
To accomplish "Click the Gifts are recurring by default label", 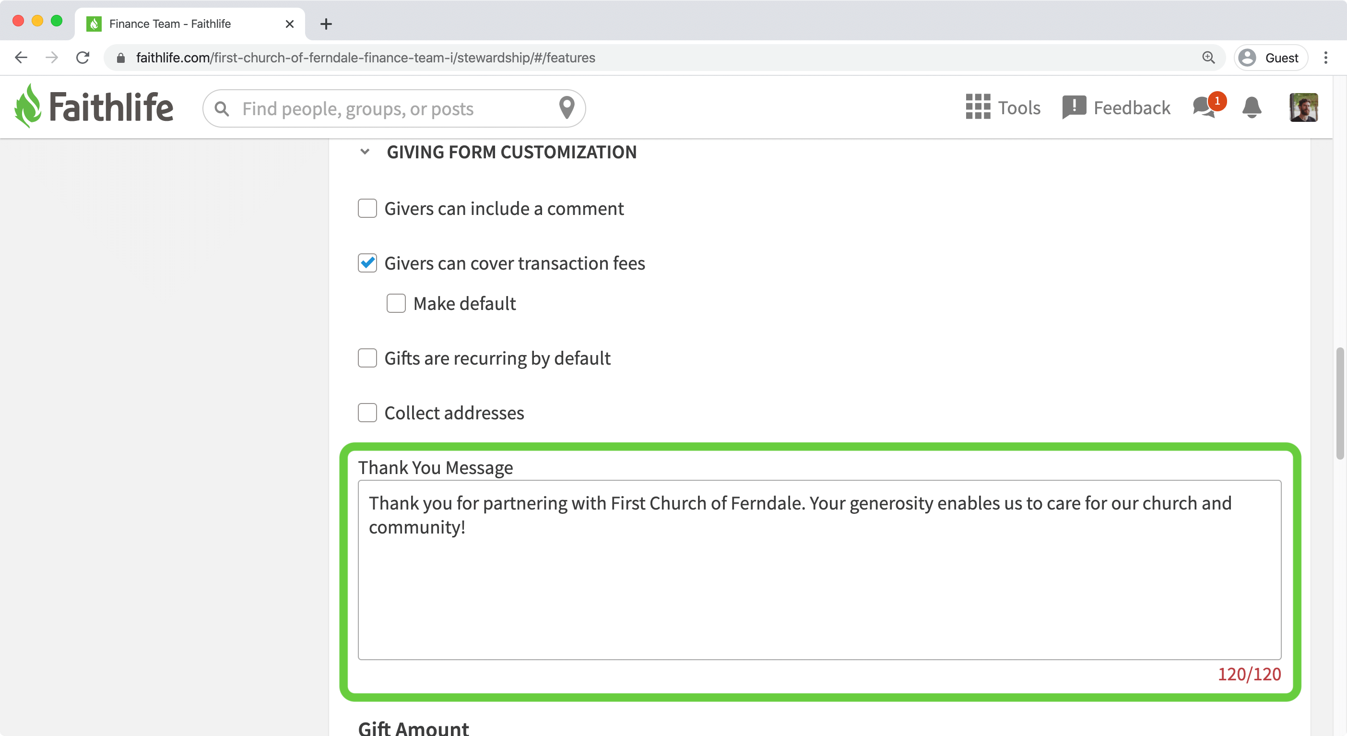I will click(497, 358).
